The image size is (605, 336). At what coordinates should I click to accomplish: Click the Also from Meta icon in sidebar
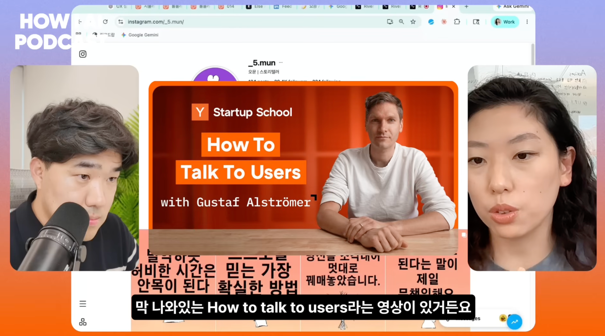[83, 322]
